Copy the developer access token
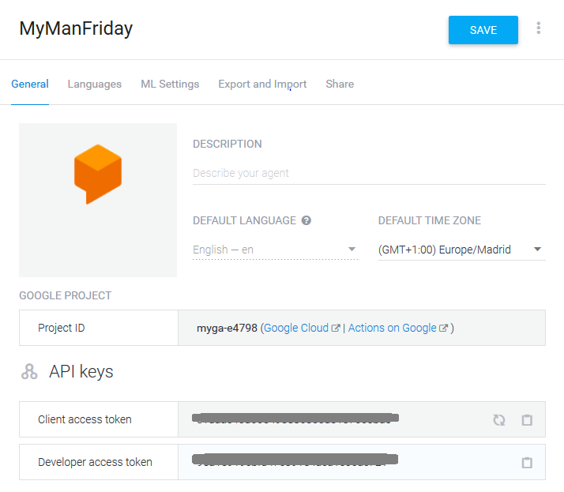The image size is (564, 492). [527, 463]
